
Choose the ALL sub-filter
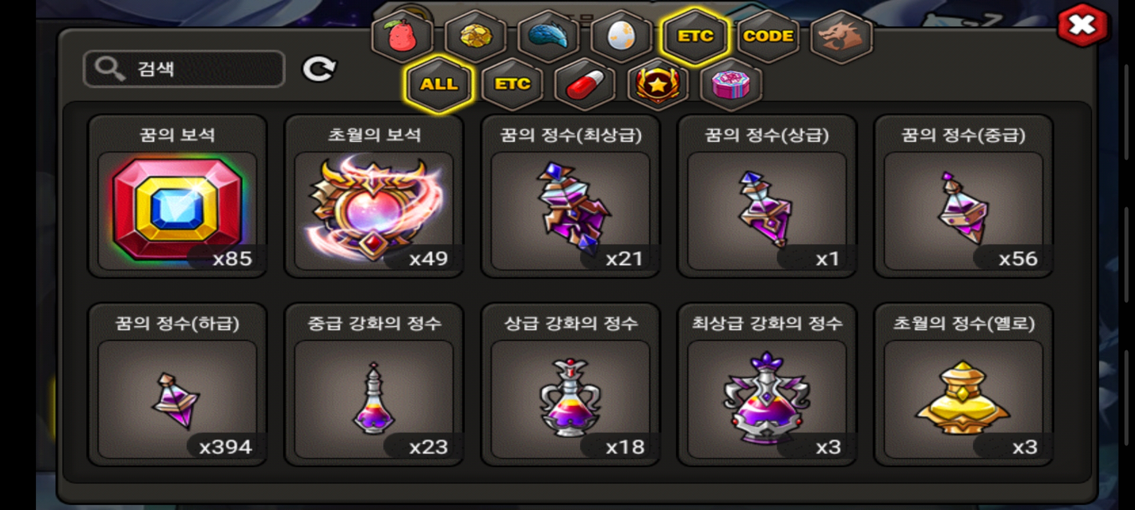click(439, 85)
